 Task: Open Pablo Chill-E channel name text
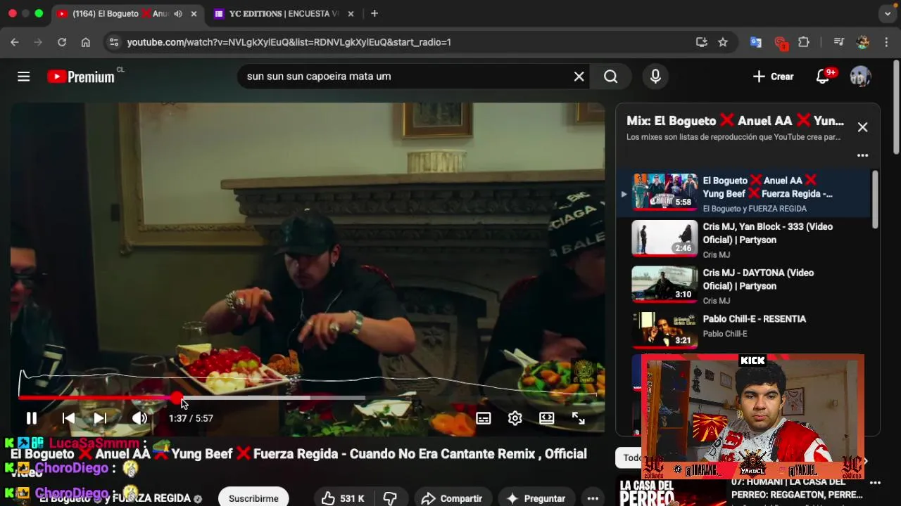pyautogui.click(x=725, y=334)
